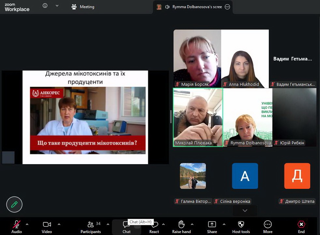The height and width of the screenshot is (235, 320).
Task: Open Rymma Dolbanosova's screen share options
Action: tap(227, 7)
